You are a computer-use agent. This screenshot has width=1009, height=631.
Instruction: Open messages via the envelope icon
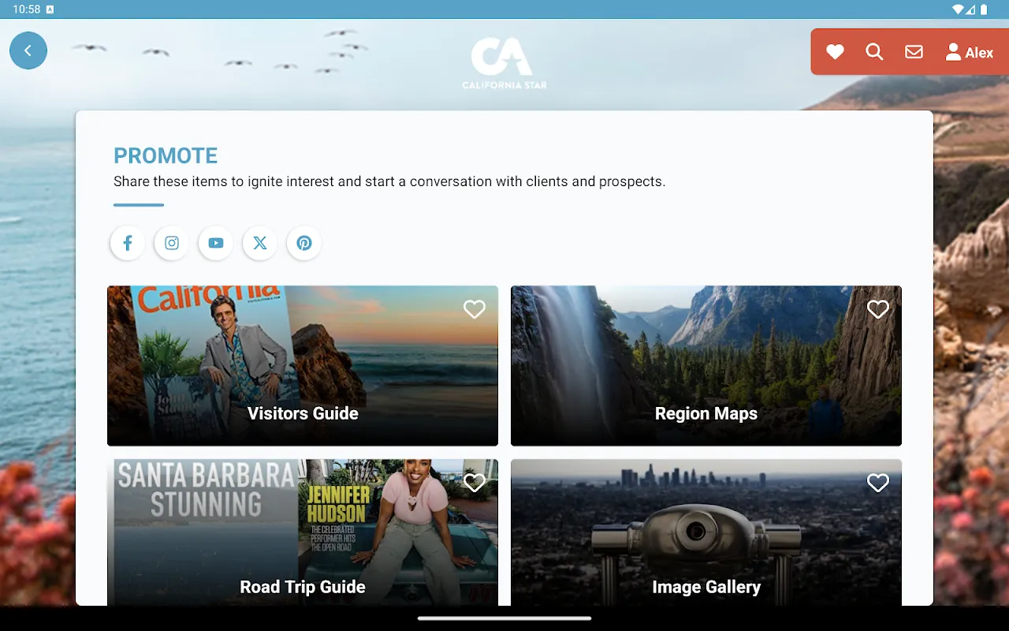[914, 52]
